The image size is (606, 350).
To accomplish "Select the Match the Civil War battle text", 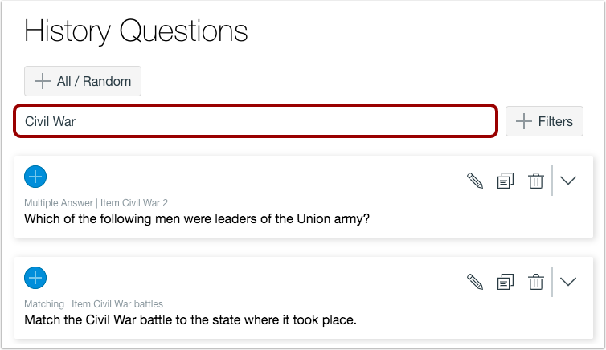I will point(190,319).
